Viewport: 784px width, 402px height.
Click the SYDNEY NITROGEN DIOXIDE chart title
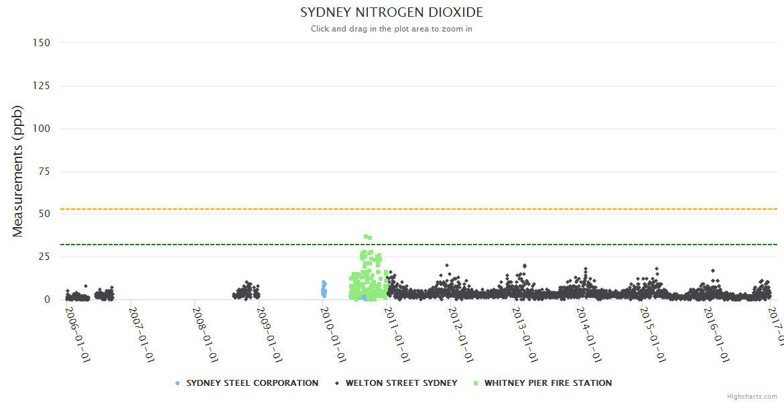tap(391, 13)
